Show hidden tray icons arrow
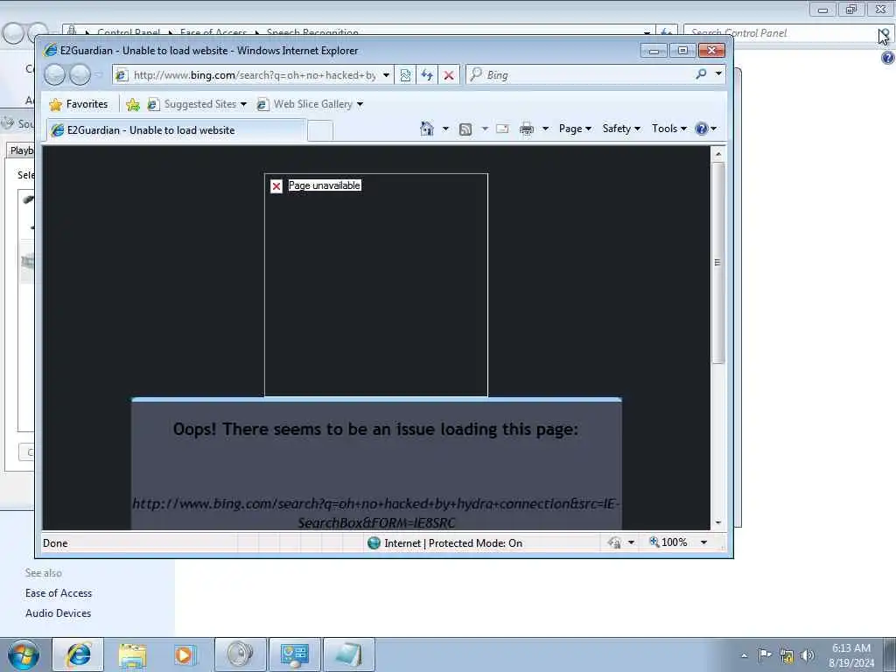 [x=744, y=655]
